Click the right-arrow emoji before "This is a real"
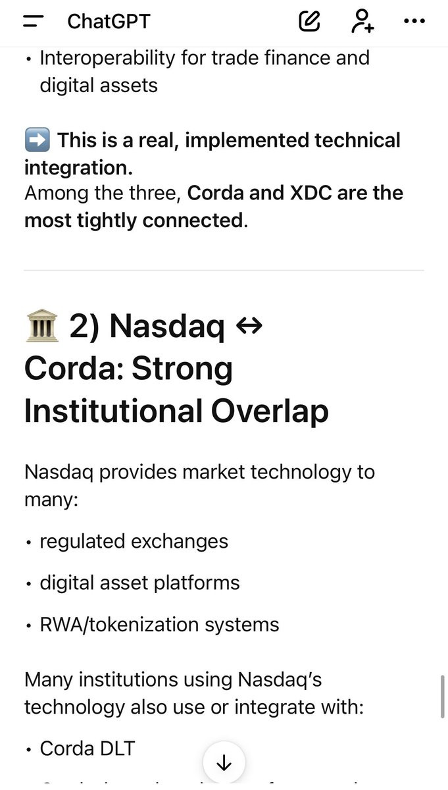The width and height of the screenshot is (448, 790). tap(37, 140)
